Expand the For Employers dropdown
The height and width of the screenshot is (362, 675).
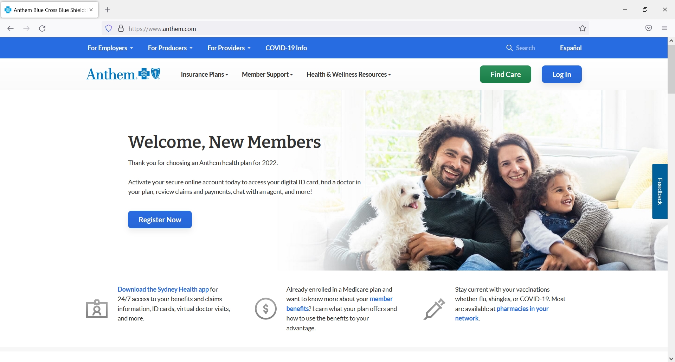click(110, 48)
